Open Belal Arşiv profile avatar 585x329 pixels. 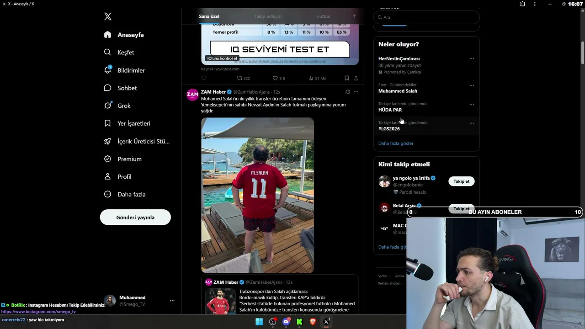coord(384,208)
